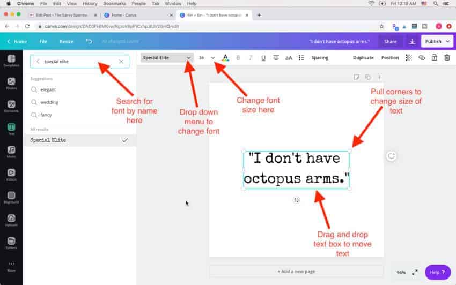Click the download arrow icon

click(412, 42)
